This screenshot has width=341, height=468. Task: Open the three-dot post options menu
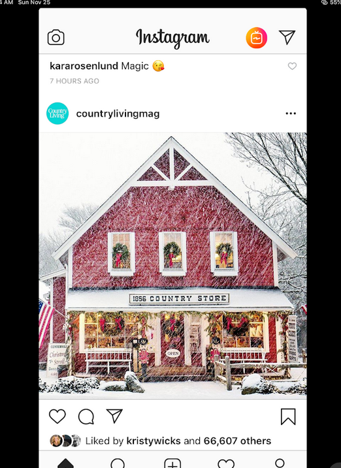(291, 114)
